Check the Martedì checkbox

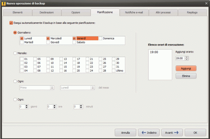coord(22,42)
